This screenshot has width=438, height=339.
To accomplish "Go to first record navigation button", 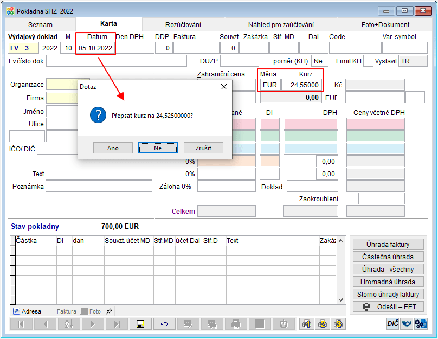I will pyautogui.click(x=21, y=324).
